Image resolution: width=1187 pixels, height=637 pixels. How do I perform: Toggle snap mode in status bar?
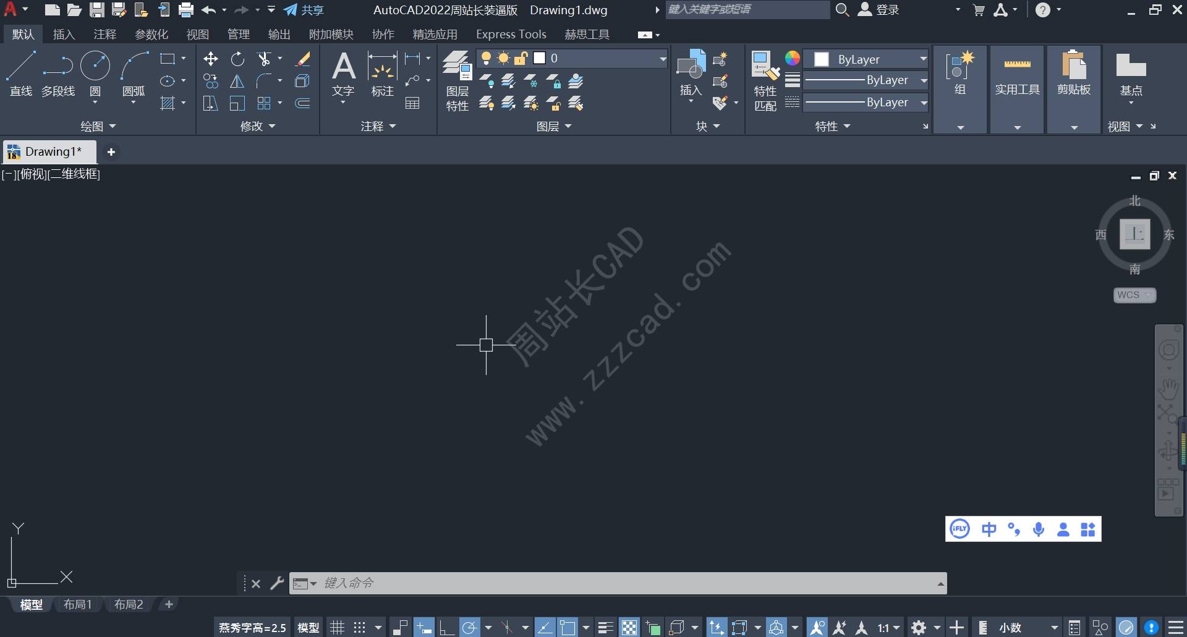pyautogui.click(x=359, y=628)
